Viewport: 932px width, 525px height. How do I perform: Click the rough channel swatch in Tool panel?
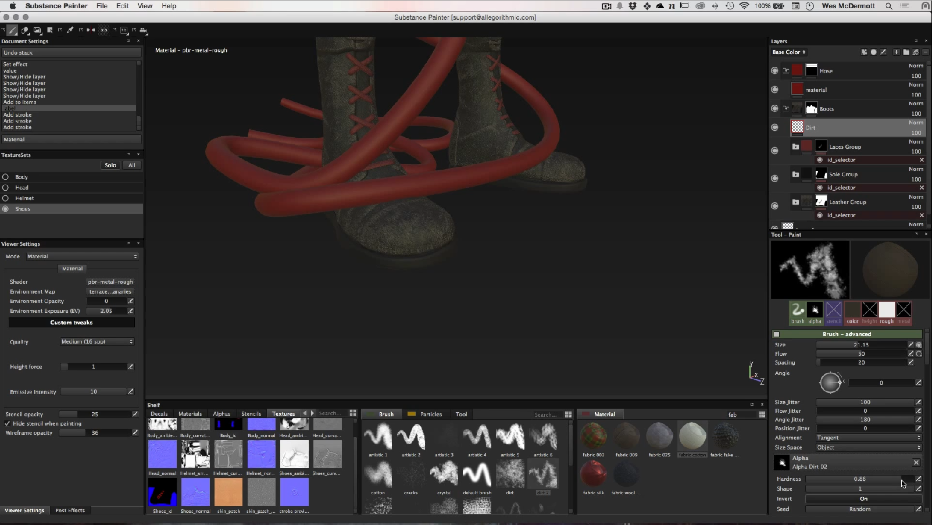click(887, 310)
